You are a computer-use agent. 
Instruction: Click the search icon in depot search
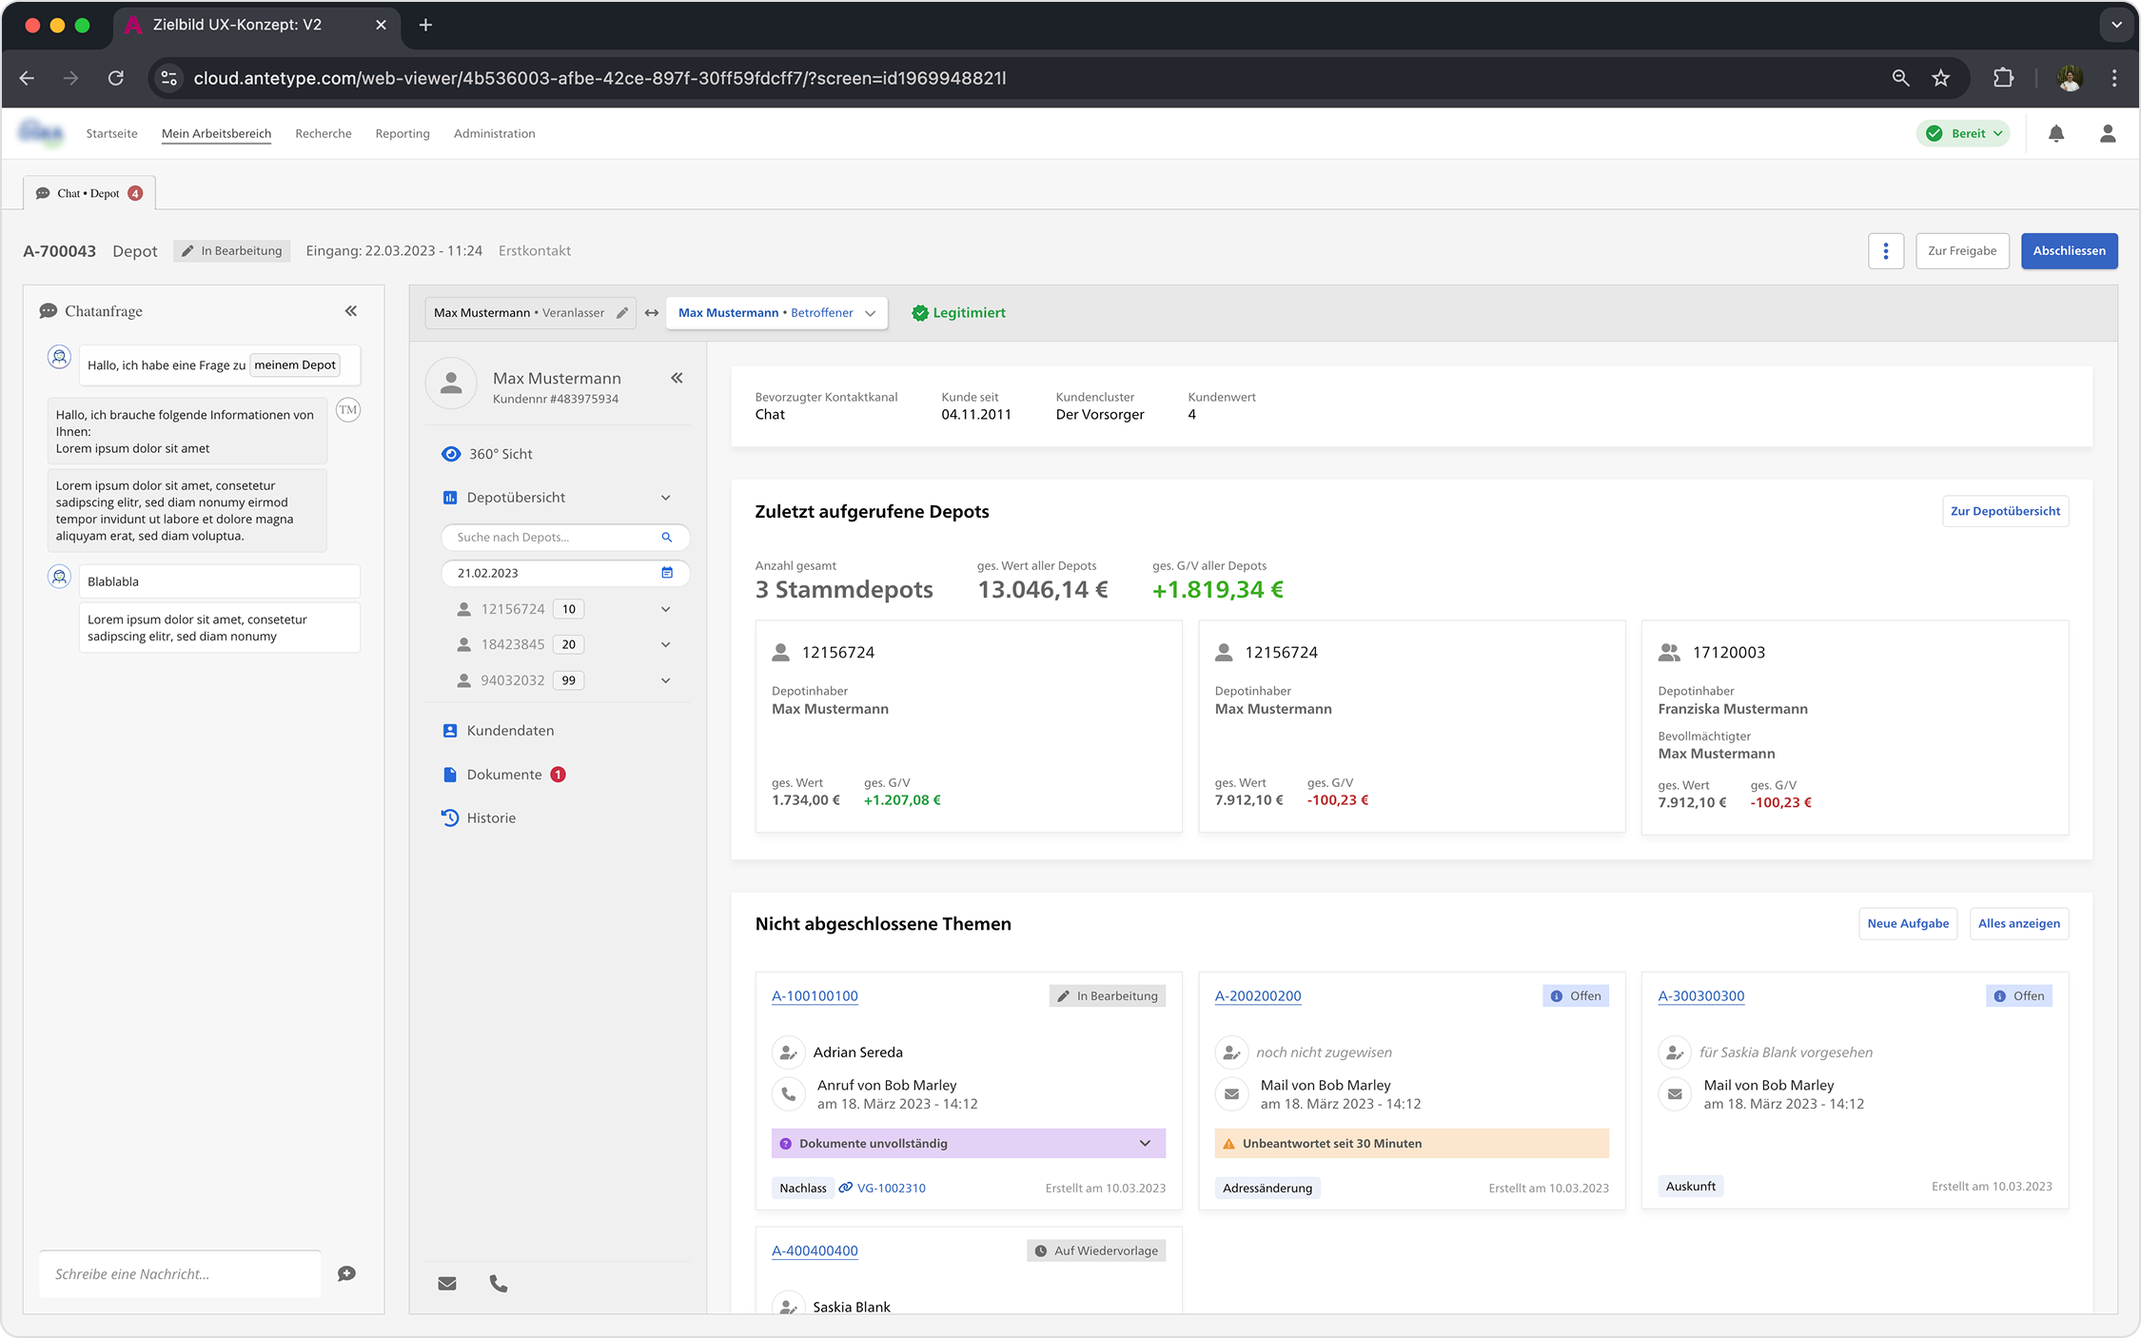(x=667, y=537)
